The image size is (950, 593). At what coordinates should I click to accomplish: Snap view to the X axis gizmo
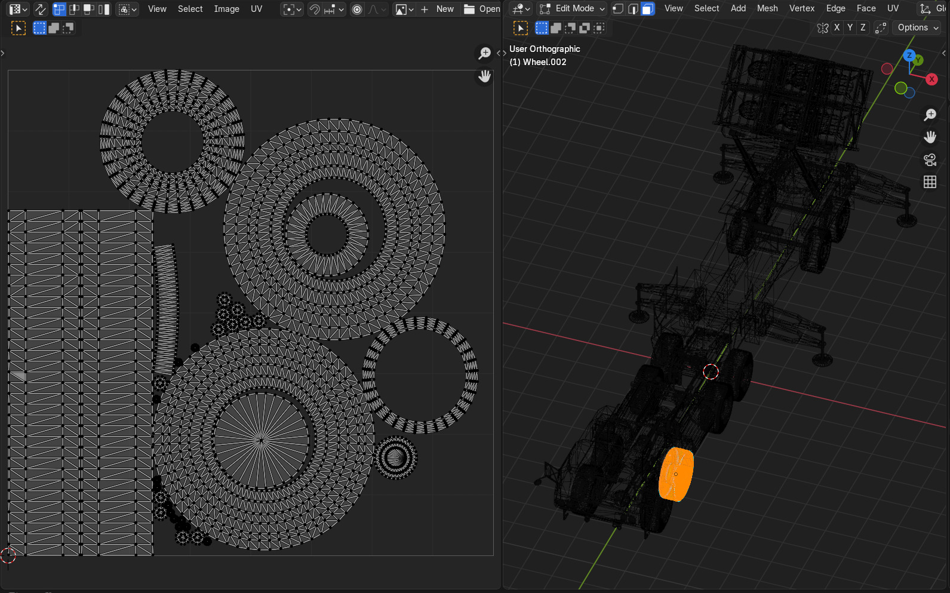[931, 79]
